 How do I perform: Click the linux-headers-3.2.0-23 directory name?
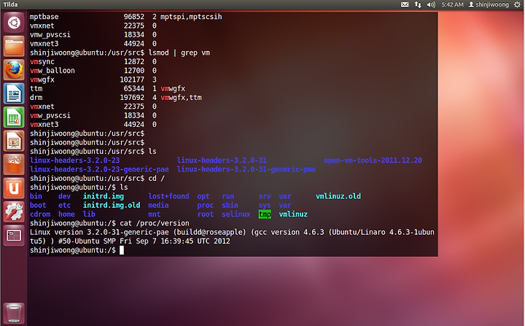(74, 160)
